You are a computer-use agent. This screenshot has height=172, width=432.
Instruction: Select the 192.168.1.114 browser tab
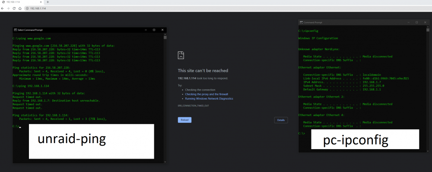point(22,2)
